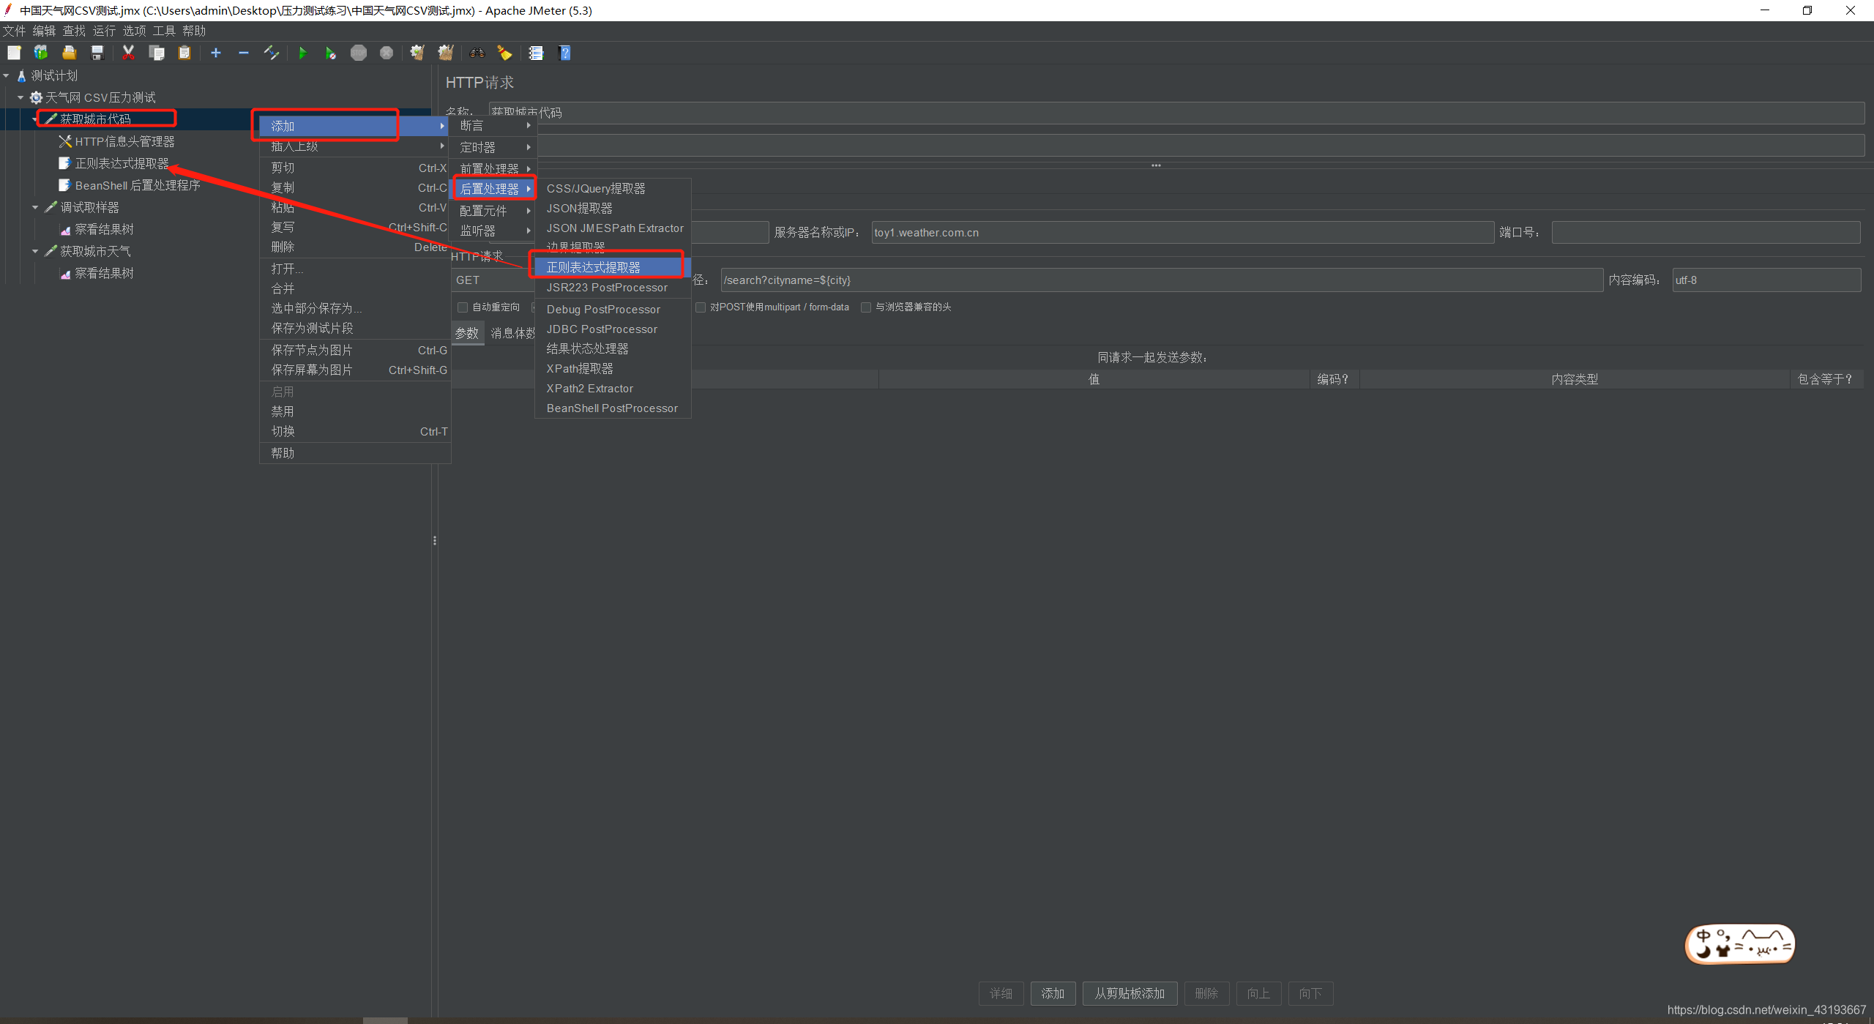Click the 从剪贴板添加 button

click(x=1129, y=993)
